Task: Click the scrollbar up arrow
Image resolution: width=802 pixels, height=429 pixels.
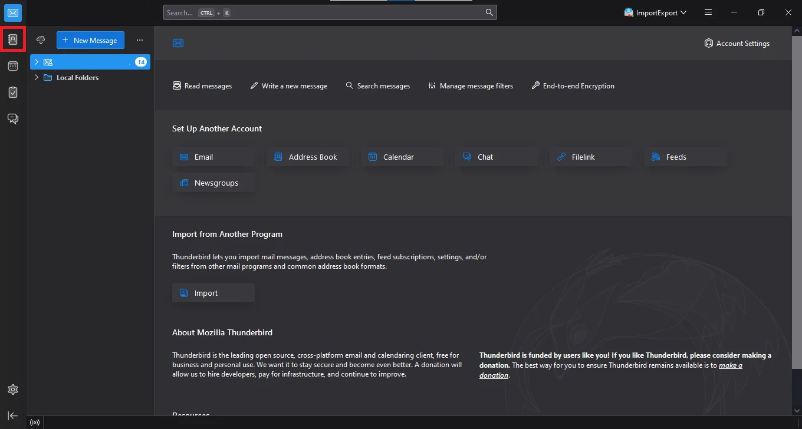Action: [x=797, y=30]
